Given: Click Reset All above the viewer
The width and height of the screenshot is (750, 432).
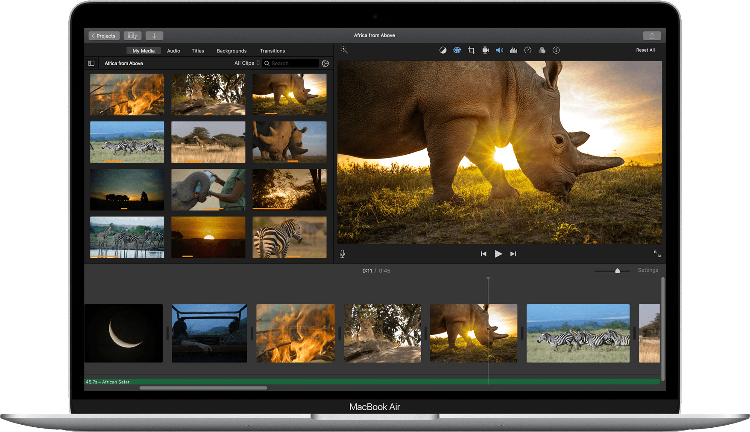Looking at the screenshot, I should [645, 50].
